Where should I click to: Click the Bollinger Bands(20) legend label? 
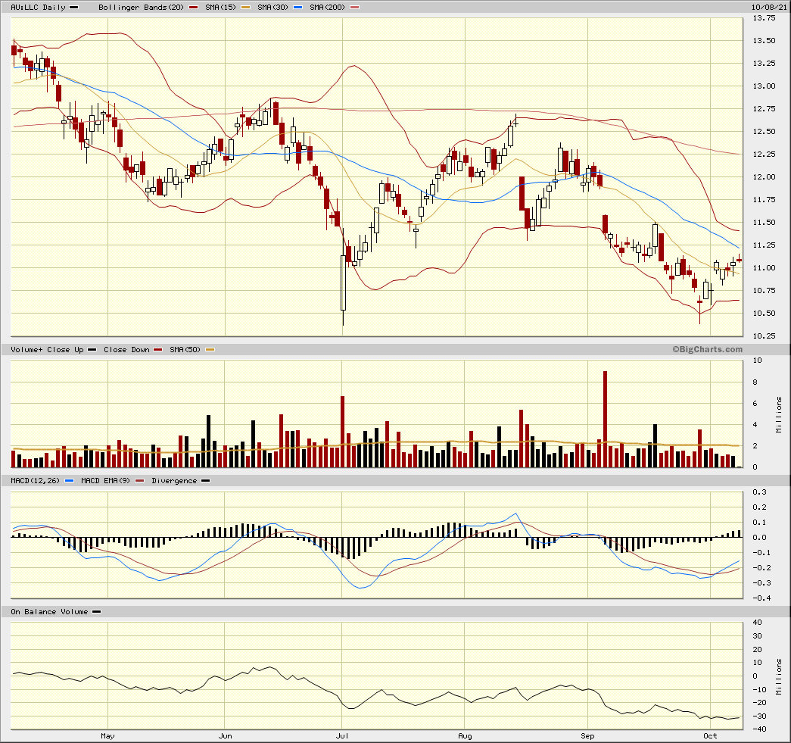click(142, 7)
